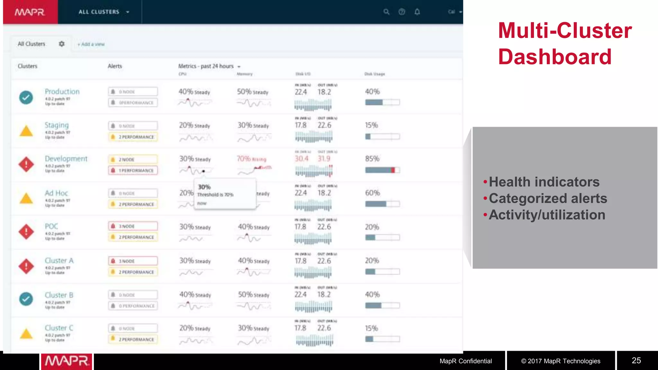Open the POC cluster link

tap(51, 226)
